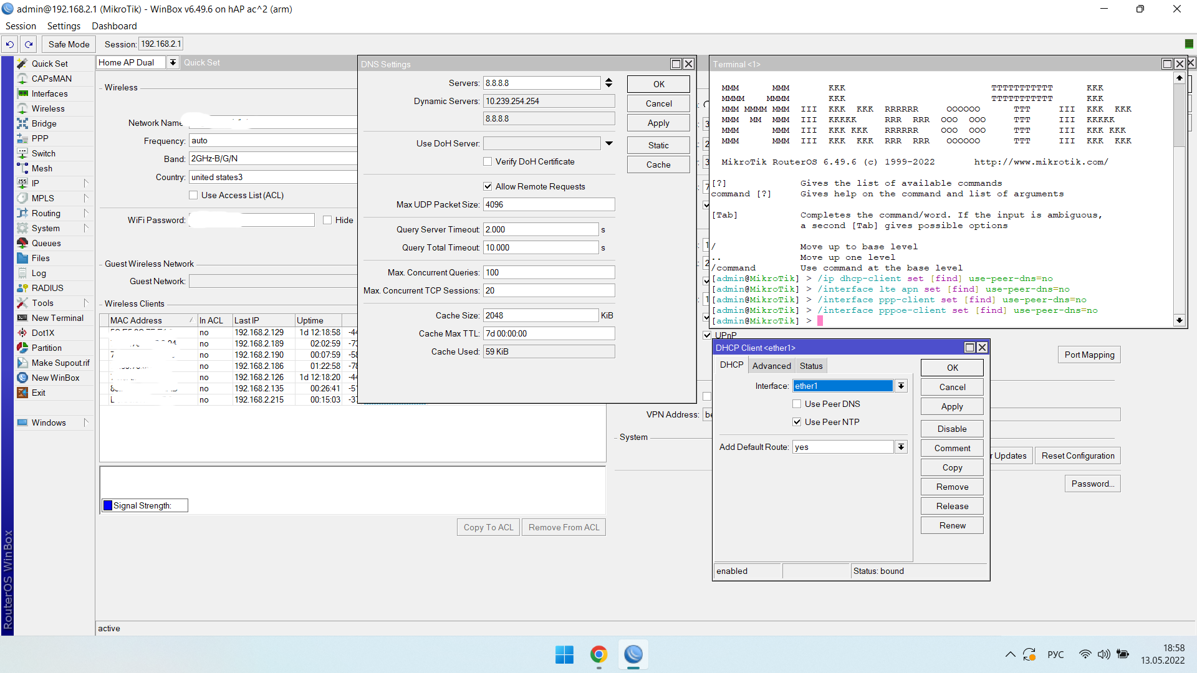Open the Windows Start menu
This screenshot has height=673, width=1197.
coord(564,654)
